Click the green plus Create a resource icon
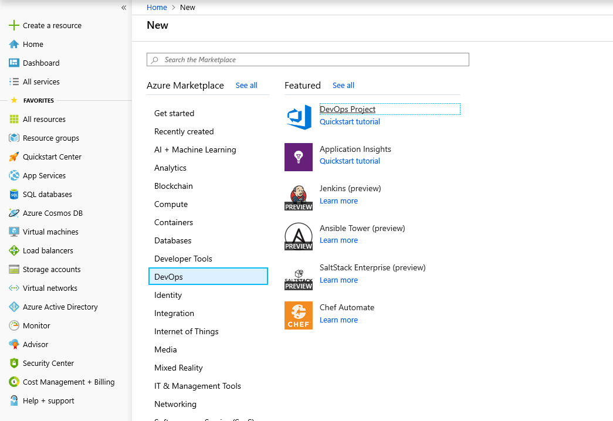This screenshot has width=613, height=421. (x=13, y=25)
